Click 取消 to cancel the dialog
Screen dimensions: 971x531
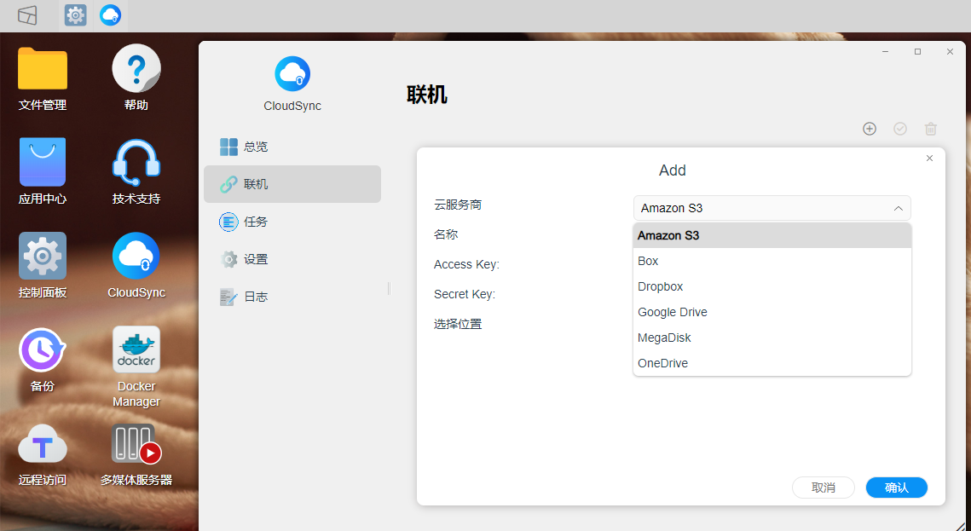[824, 488]
